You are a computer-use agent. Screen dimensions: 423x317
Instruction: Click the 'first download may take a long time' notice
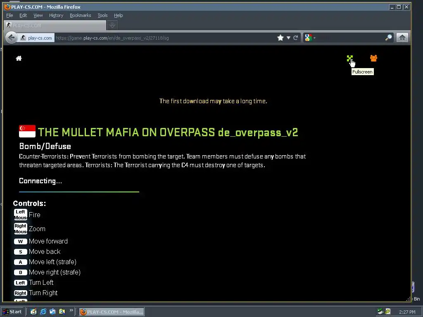pyautogui.click(x=213, y=101)
